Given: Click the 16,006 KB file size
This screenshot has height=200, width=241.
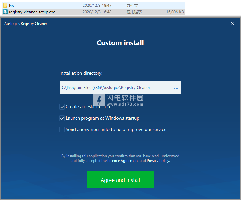Looking at the screenshot, I should point(175,12).
